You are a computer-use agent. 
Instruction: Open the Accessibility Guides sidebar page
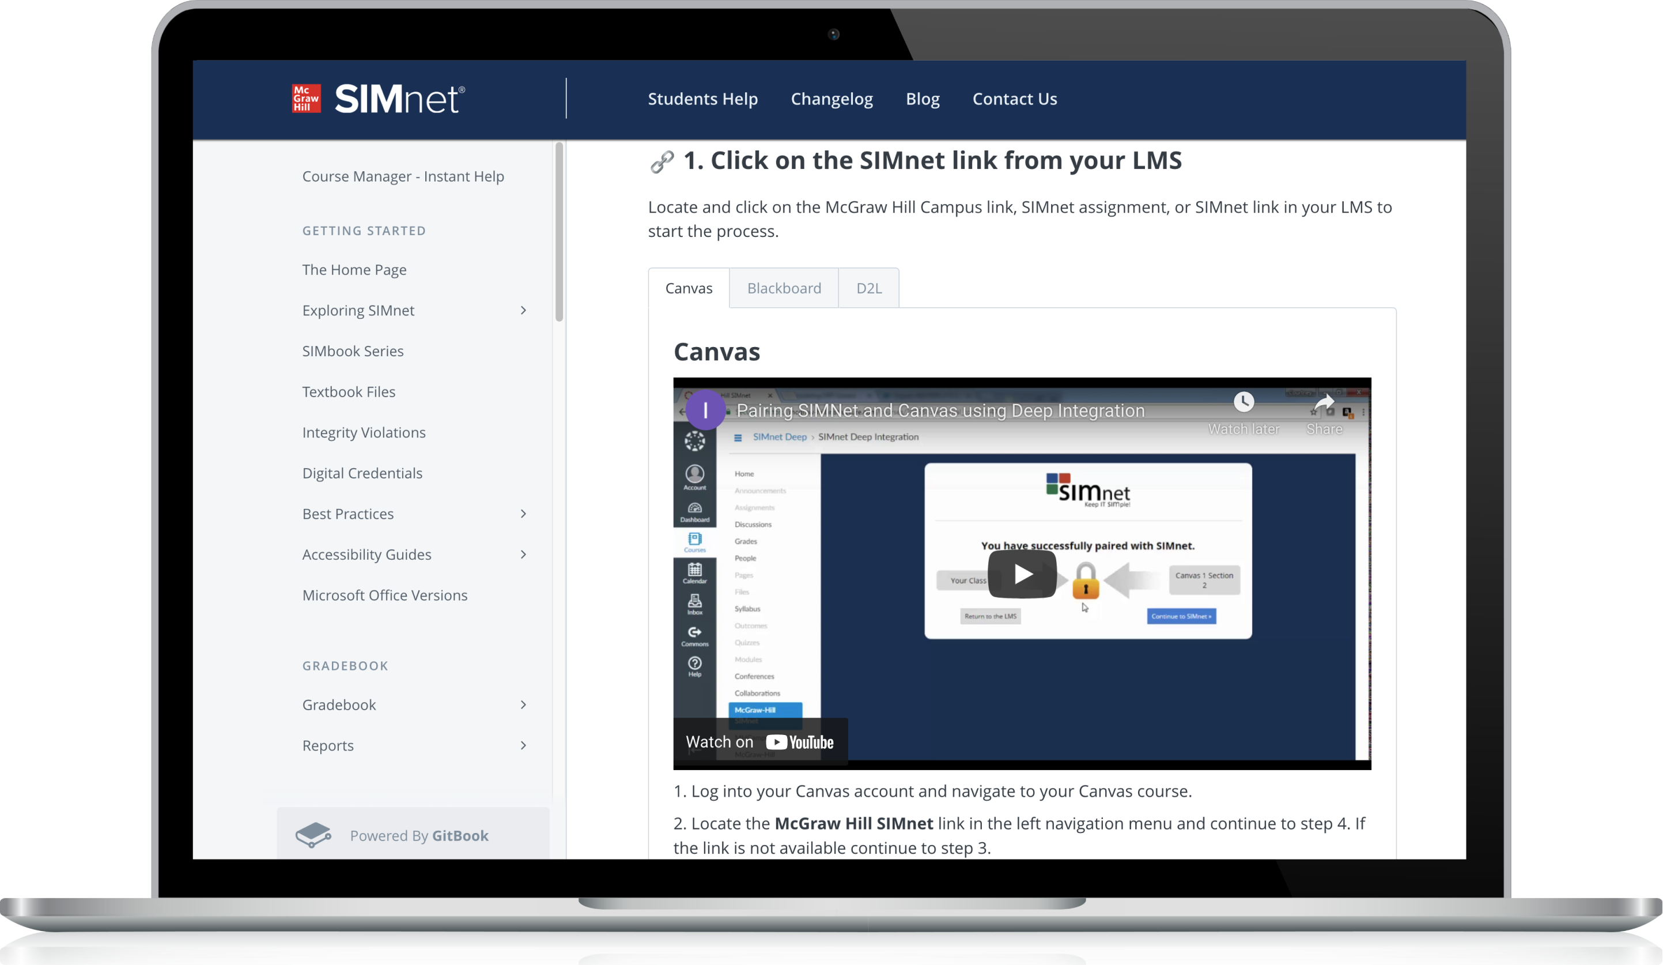pyautogui.click(x=367, y=555)
